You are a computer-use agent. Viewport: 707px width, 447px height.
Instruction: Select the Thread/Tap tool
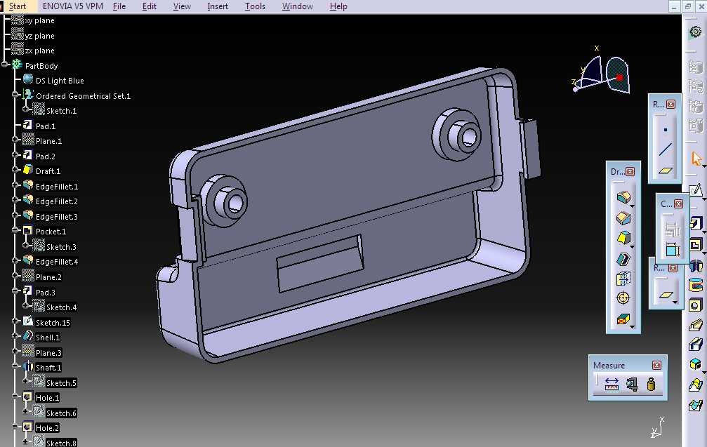click(623, 298)
